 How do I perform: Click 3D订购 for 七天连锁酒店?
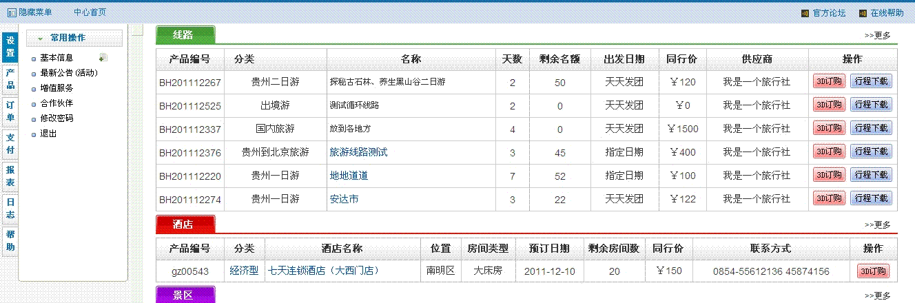click(x=873, y=271)
